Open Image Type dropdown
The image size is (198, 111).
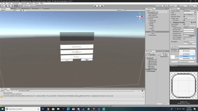click(190, 18)
